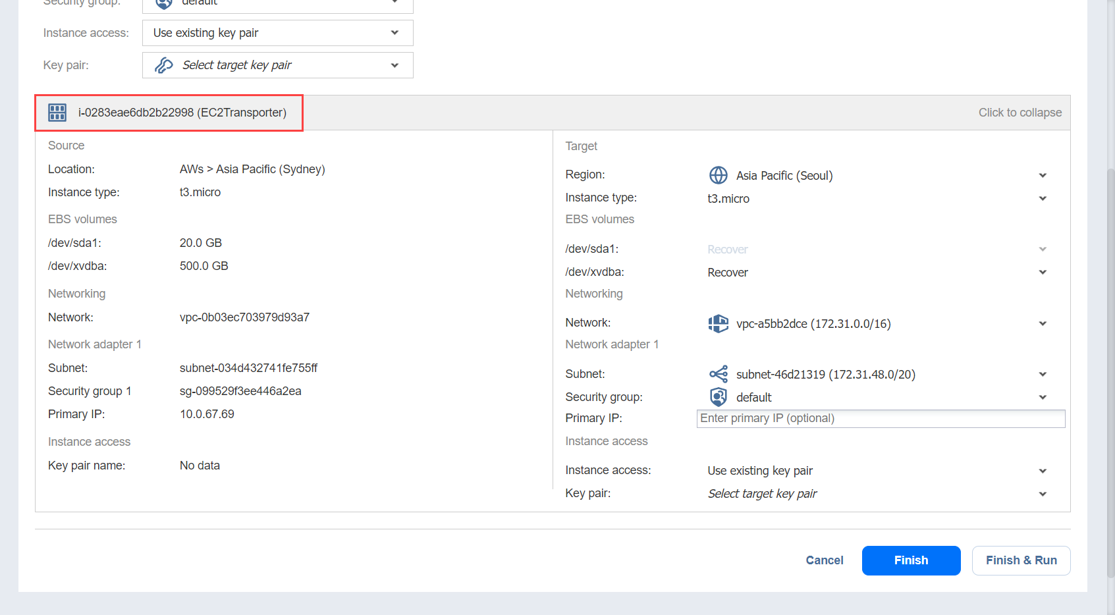Screen dimensions: 1115x615
Task: Click the security group shield icon beside default
Action: pyautogui.click(x=718, y=397)
